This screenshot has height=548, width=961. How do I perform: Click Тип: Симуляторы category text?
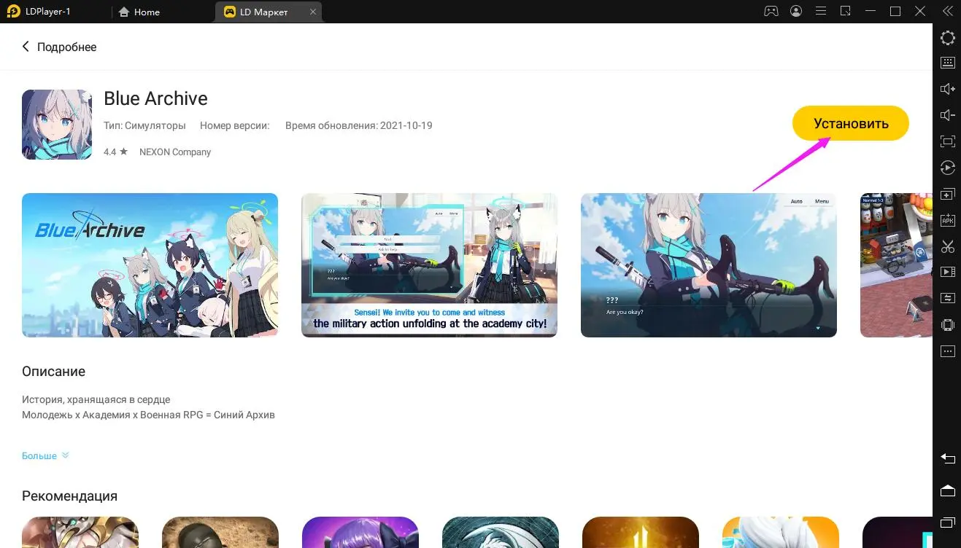[x=144, y=125]
